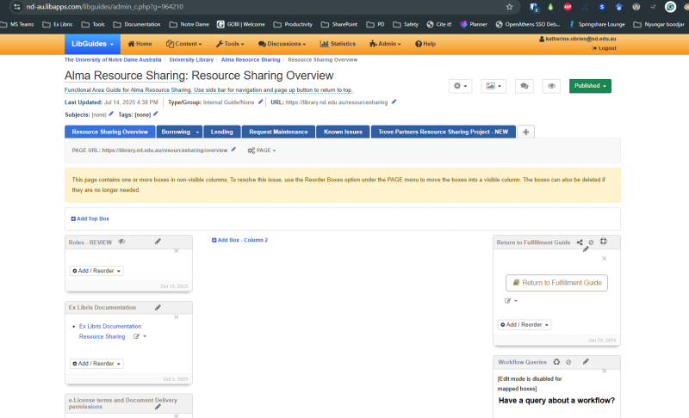The image size is (689, 418).
Task: Open the green droplet extension icon
Action: point(550,7)
